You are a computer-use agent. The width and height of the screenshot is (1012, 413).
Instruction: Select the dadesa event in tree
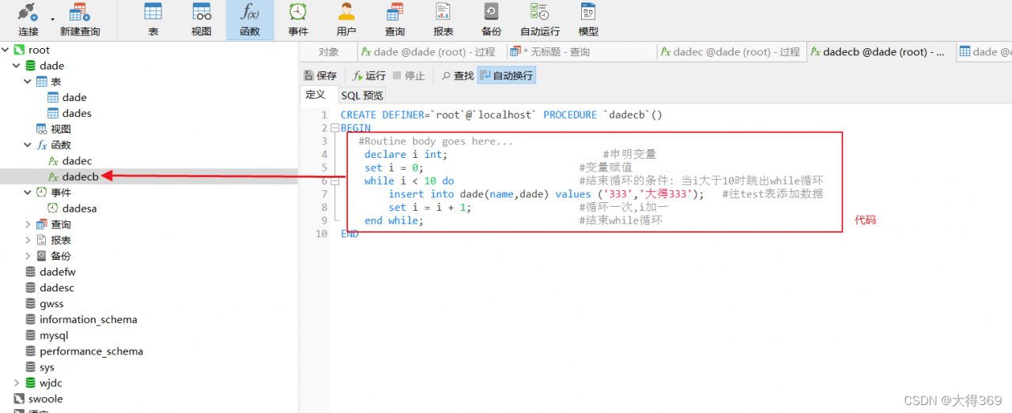click(79, 208)
